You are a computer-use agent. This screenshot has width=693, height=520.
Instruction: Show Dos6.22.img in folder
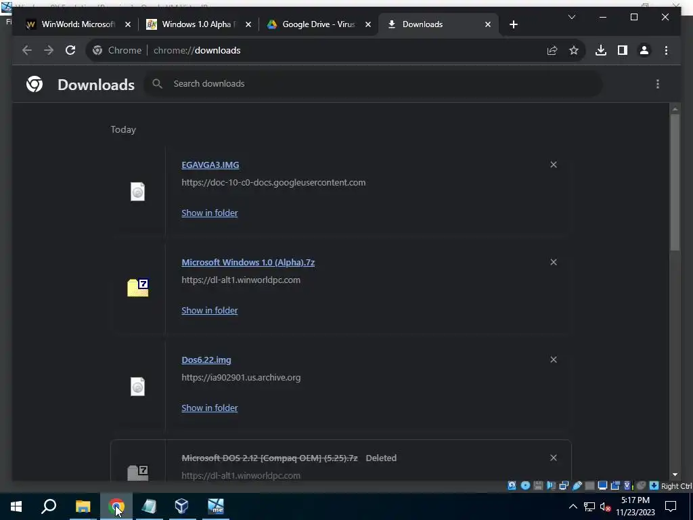pos(210,408)
